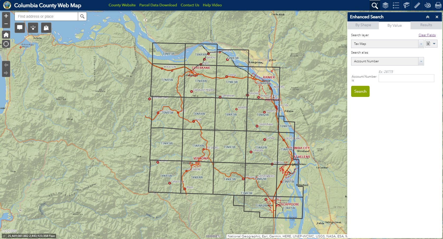Switch to the Results tab

[426, 25]
